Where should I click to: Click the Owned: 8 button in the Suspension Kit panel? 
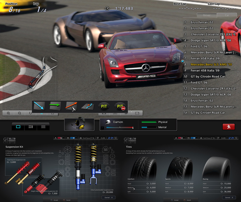108,198
